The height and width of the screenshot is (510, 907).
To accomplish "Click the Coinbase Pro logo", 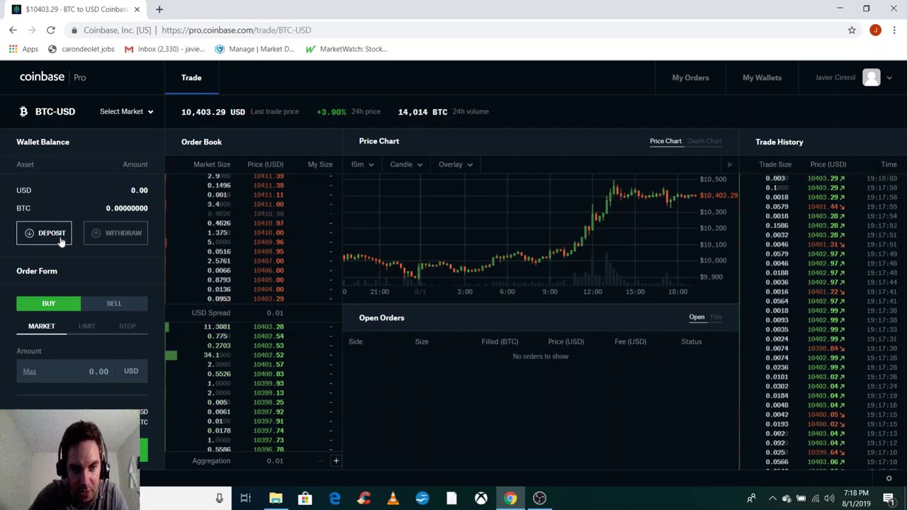I will tap(52, 77).
